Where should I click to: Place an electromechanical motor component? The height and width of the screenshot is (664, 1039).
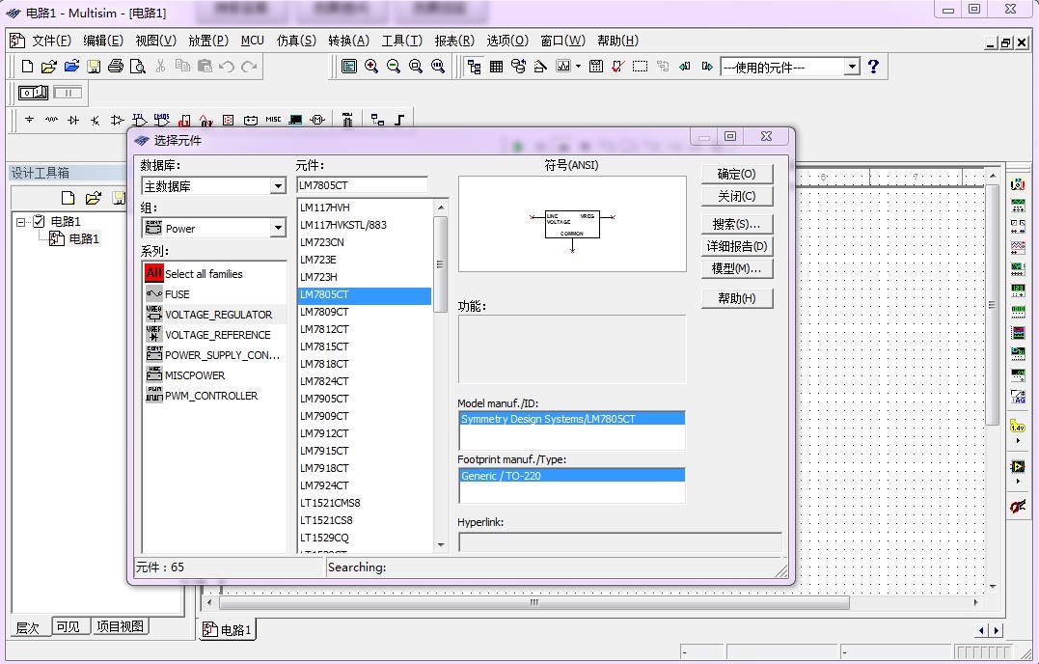click(317, 120)
